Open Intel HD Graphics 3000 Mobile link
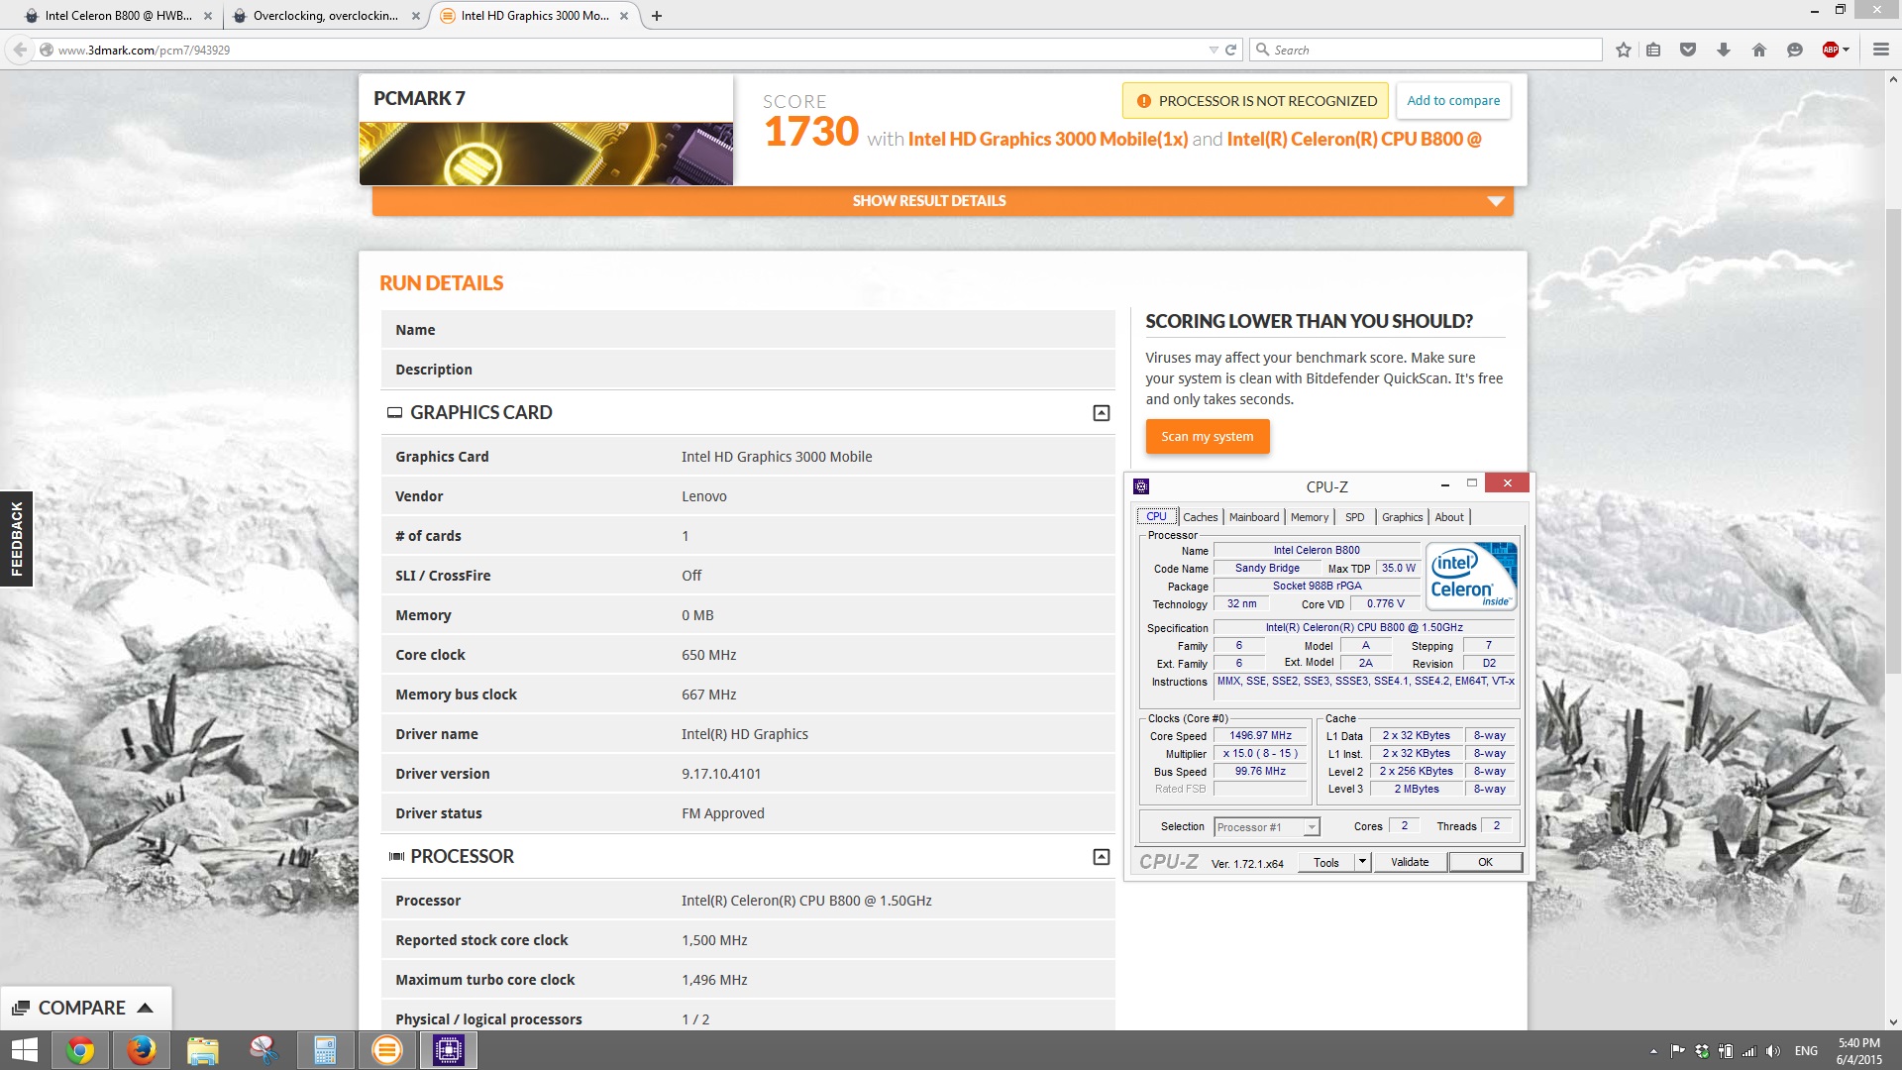 coord(1047,140)
